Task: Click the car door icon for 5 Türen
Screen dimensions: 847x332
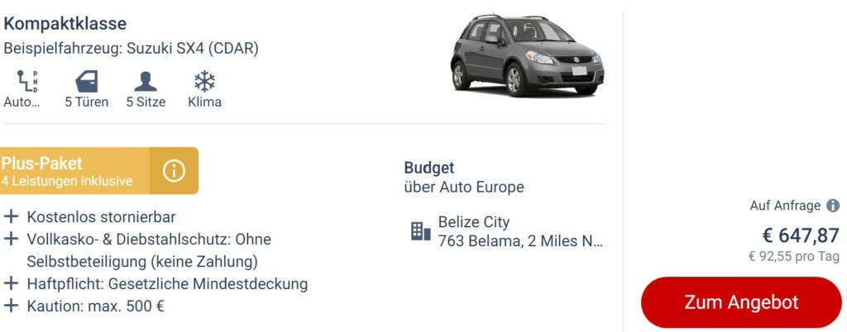Action: pyautogui.click(x=86, y=82)
